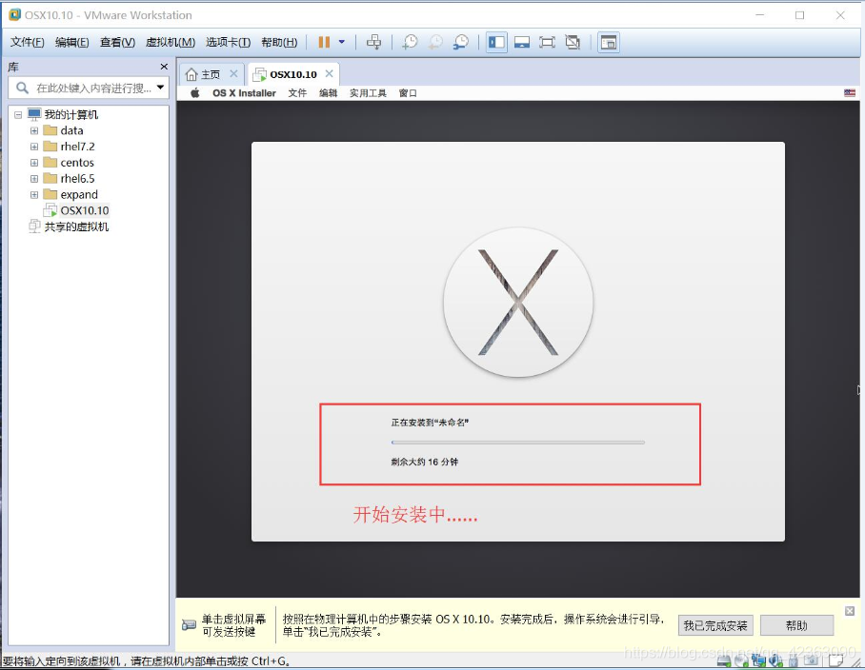Open the 编辑(E) menu
Viewport: 865px width, 670px height.
click(71, 42)
